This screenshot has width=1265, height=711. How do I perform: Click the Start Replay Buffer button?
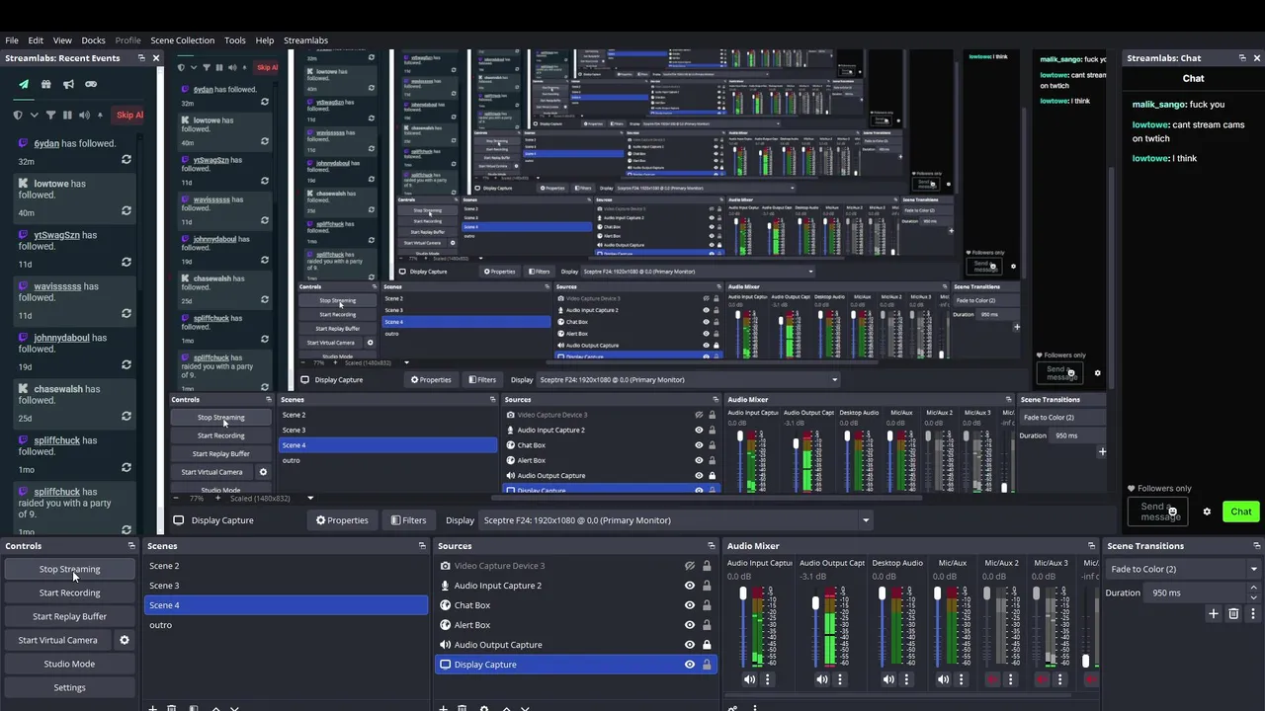pos(69,616)
